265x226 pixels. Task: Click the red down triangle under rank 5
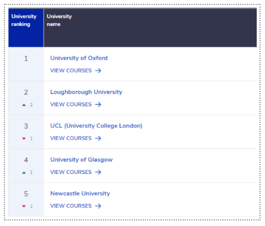[24, 206]
